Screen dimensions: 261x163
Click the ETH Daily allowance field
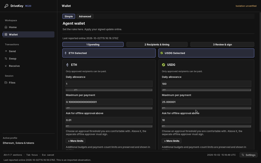point(109,84)
